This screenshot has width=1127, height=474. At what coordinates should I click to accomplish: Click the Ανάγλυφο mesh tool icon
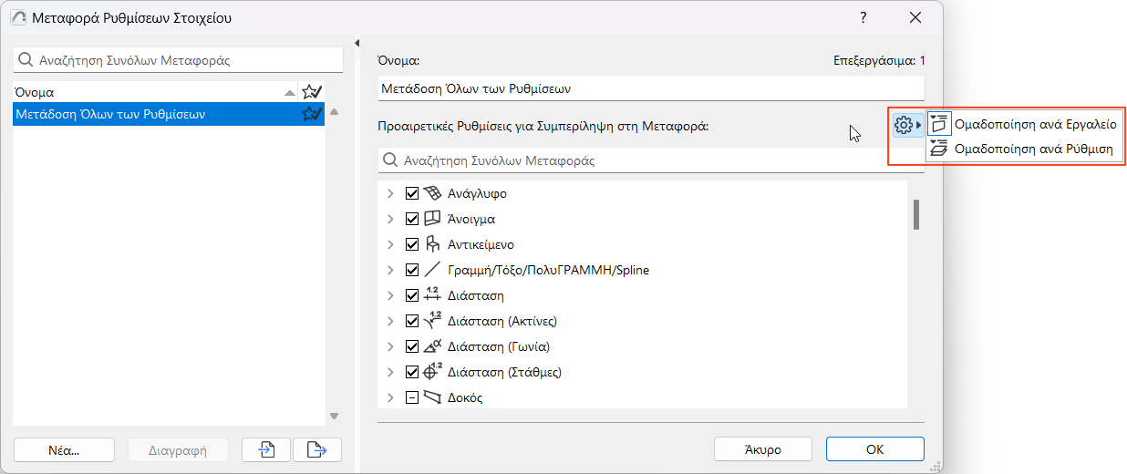pyautogui.click(x=433, y=193)
